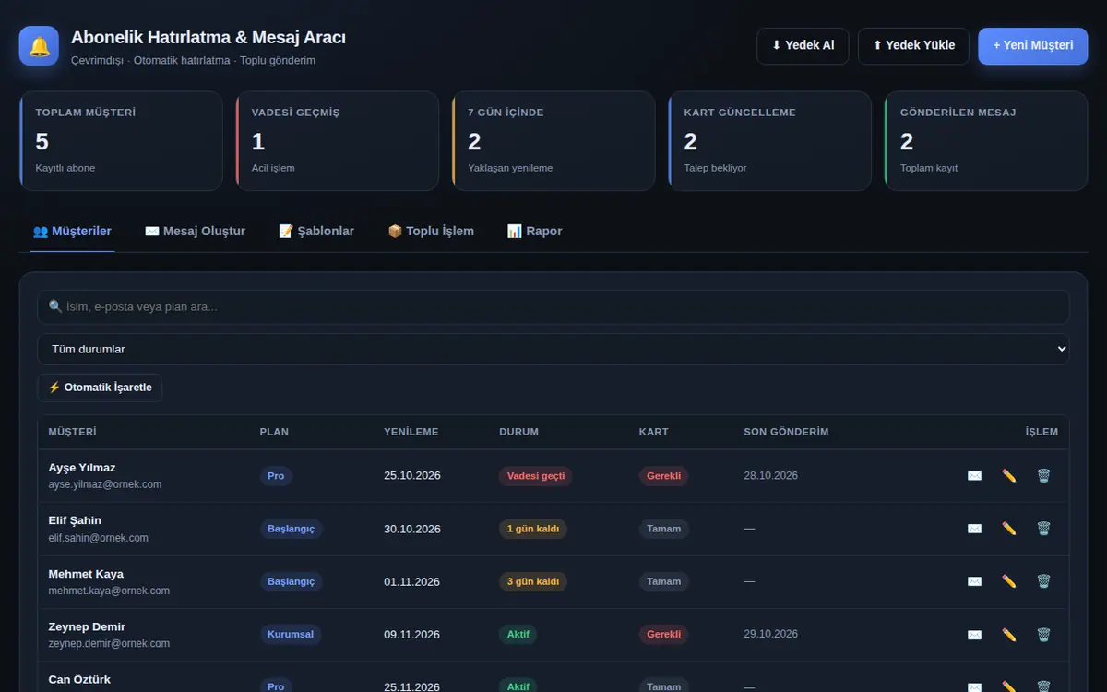The width and height of the screenshot is (1107, 692).
Task: Click the bell app logo icon
Action: [x=39, y=46]
